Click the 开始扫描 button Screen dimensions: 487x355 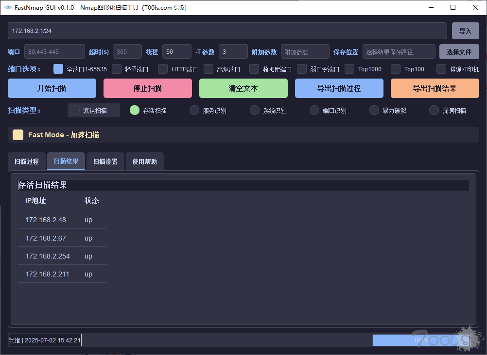(x=52, y=88)
